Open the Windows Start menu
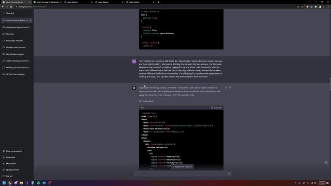 pyautogui.click(x=4, y=183)
